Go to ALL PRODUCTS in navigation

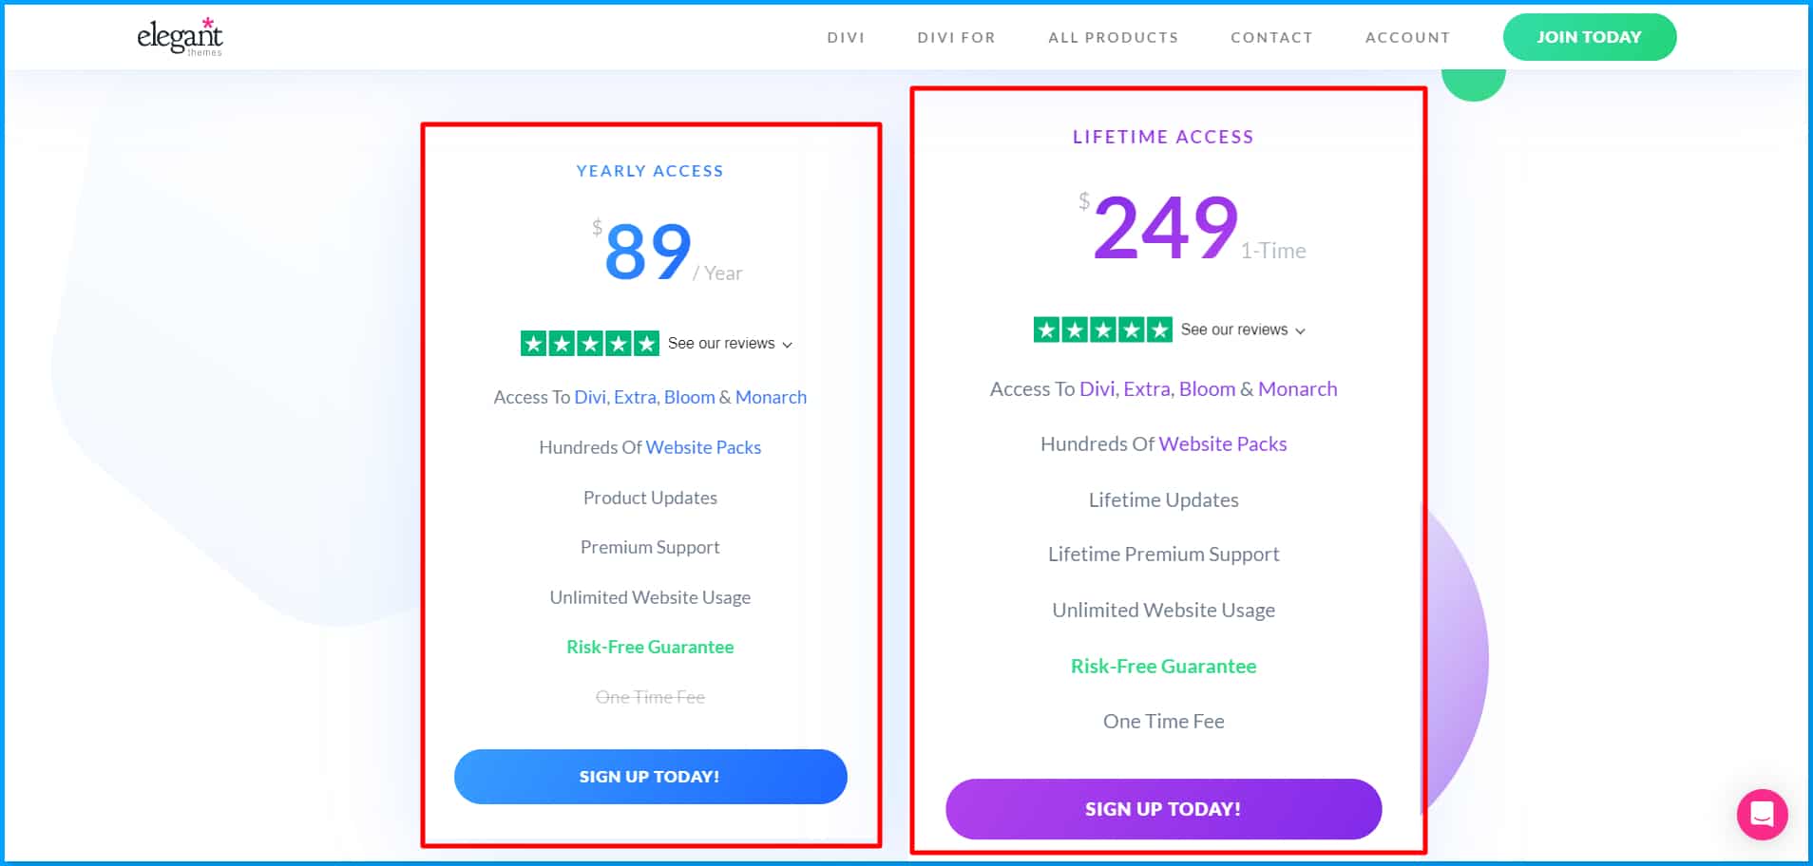(1113, 38)
